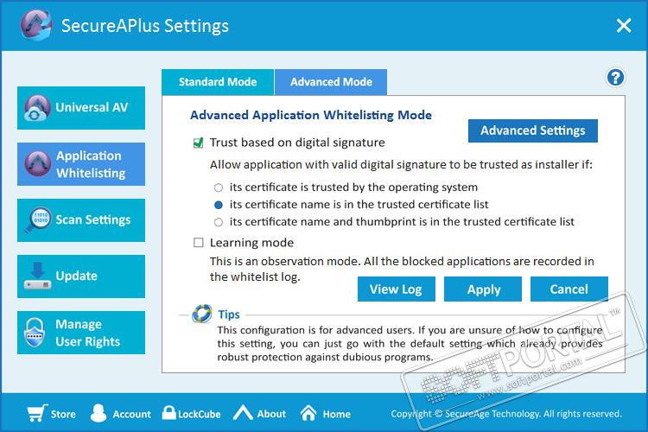Open the help question mark icon

coord(615,77)
